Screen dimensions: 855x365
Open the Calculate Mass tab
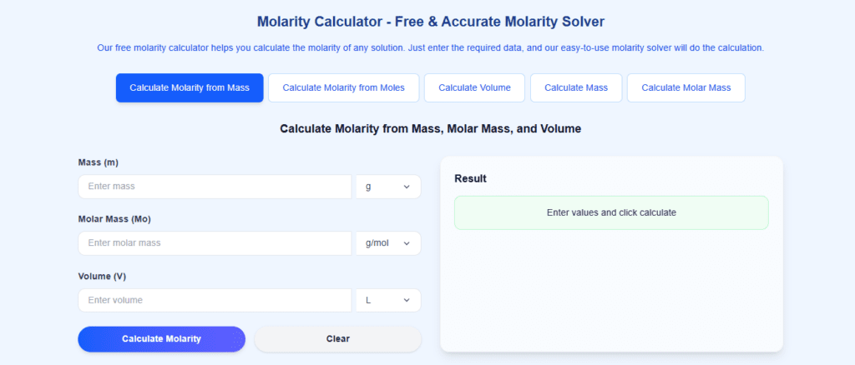tap(576, 88)
